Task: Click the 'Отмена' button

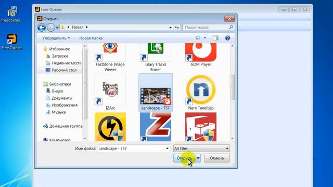Action: coord(216,158)
